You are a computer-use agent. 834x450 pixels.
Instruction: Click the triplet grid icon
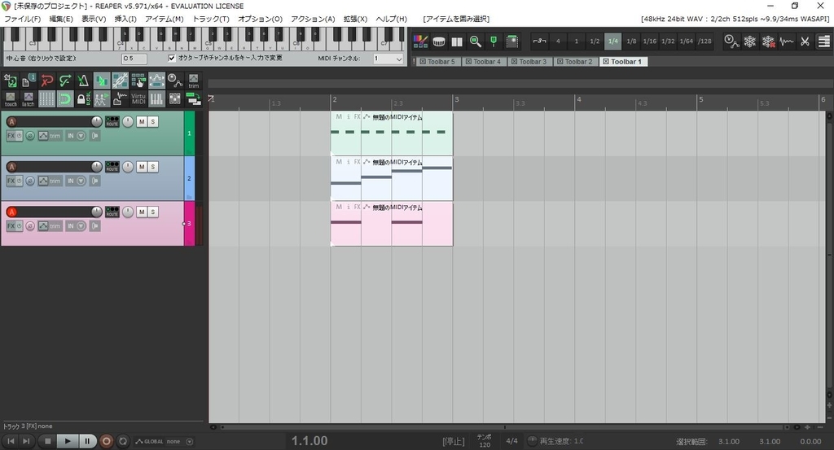(x=540, y=41)
